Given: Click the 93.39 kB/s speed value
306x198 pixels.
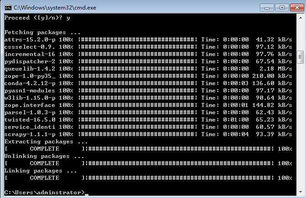Looking at the screenshot, I should [274, 134].
